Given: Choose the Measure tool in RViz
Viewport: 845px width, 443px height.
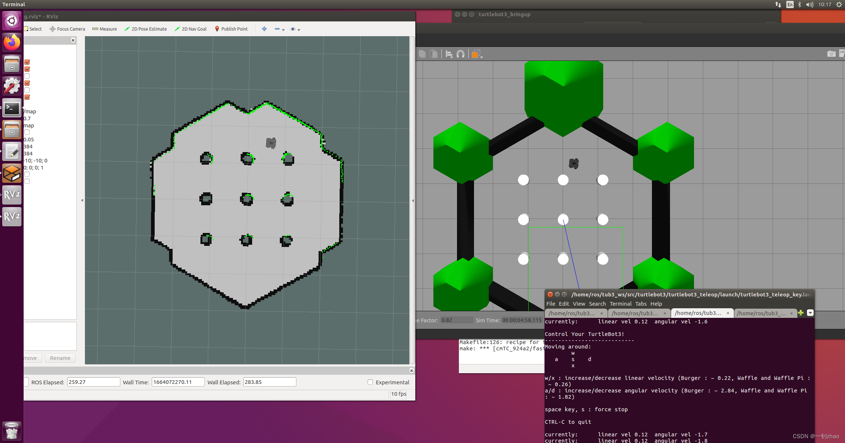Looking at the screenshot, I should point(104,29).
